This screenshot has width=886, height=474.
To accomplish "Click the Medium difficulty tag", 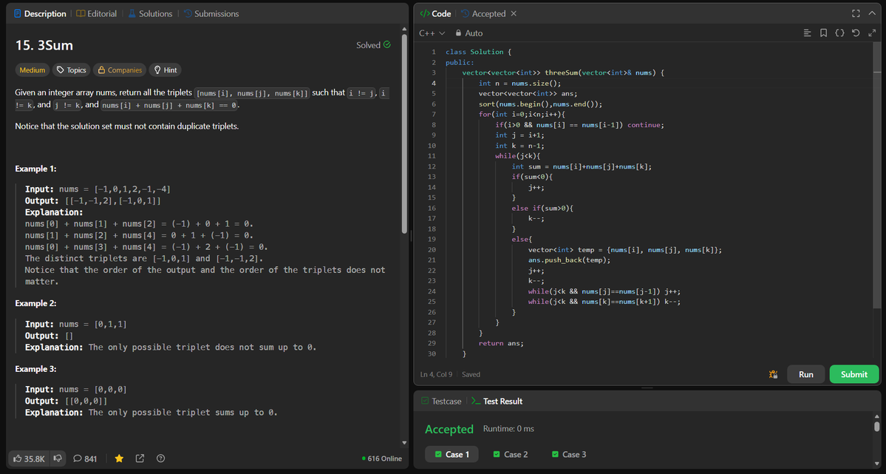I will point(33,70).
